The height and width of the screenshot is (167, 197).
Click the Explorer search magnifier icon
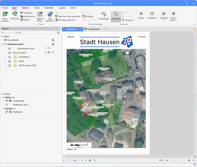(x=58, y=33)
